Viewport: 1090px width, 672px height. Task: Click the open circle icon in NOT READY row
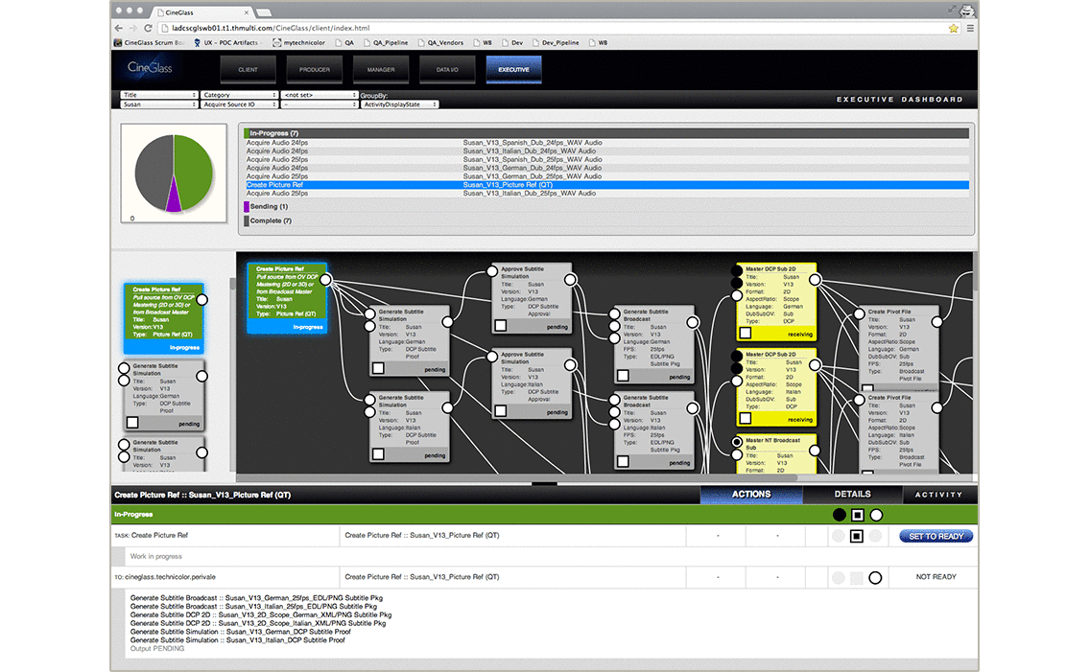tap(874, 577)
